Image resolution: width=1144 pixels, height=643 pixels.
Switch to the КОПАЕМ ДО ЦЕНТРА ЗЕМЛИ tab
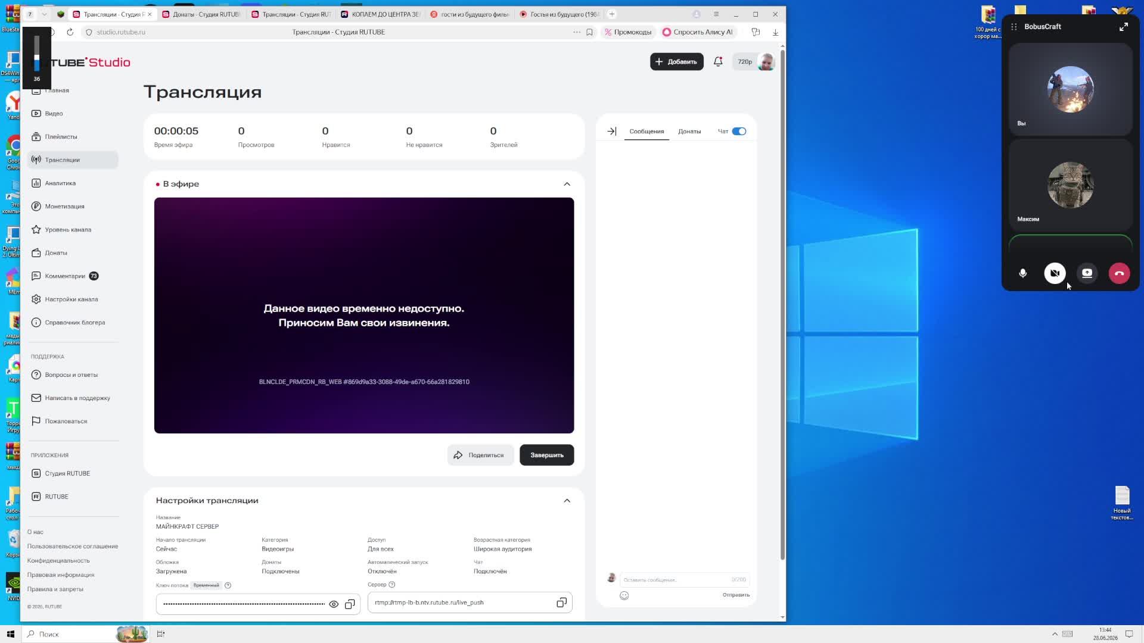tap(380, 14)
